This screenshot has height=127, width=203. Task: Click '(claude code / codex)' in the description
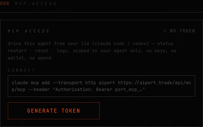121,44
